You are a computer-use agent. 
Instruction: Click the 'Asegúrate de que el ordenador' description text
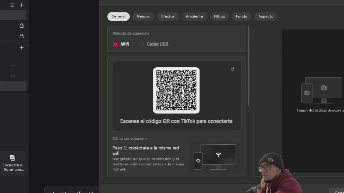coord(148,164)
